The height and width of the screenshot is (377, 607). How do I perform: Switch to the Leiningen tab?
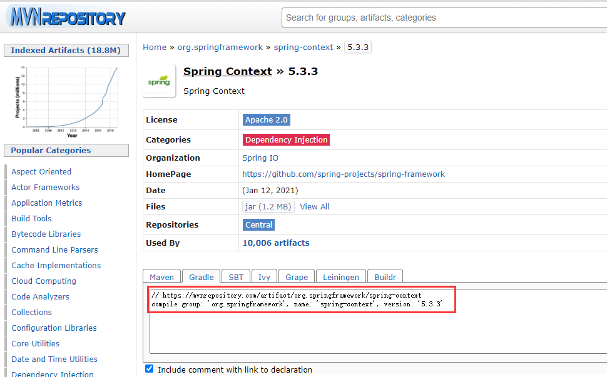click(x=341, y=277)
